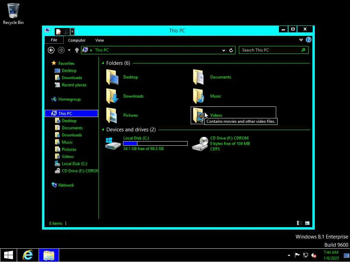Image resolution: width=350 pixels, height=262 pixels.
Task: Select the Videos folder icon in Folders
Action: (x=198, y=115)
